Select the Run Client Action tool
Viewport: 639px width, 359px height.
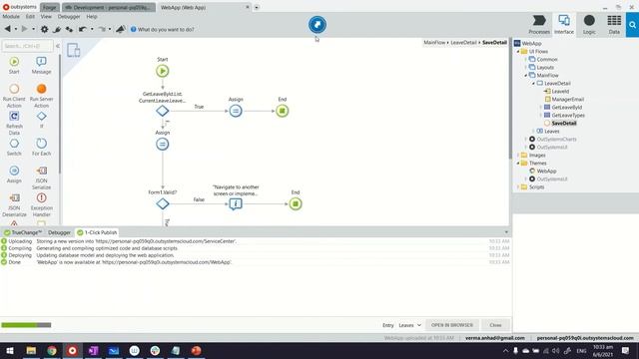point(14,96)
